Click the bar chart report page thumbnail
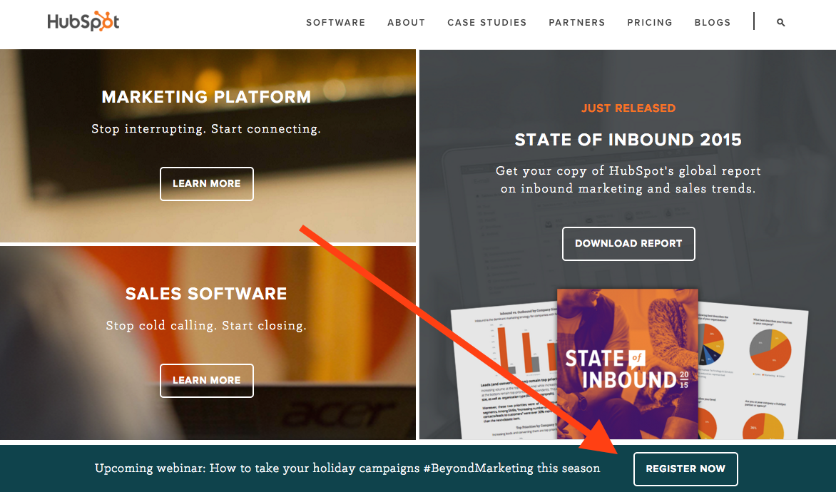Screen dimensions: 836x492 pyautogui.click(x=504, y=373)
